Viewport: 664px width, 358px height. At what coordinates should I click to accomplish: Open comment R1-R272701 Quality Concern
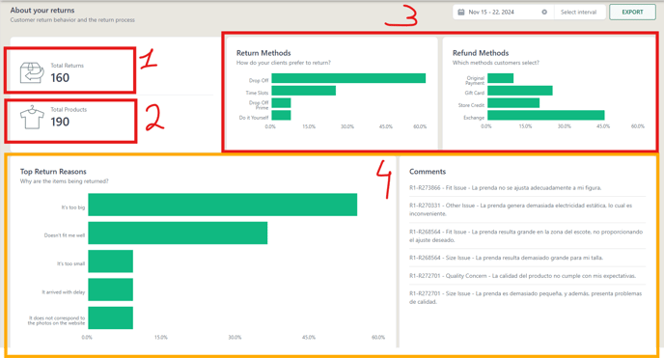click(x=522, y=275)
